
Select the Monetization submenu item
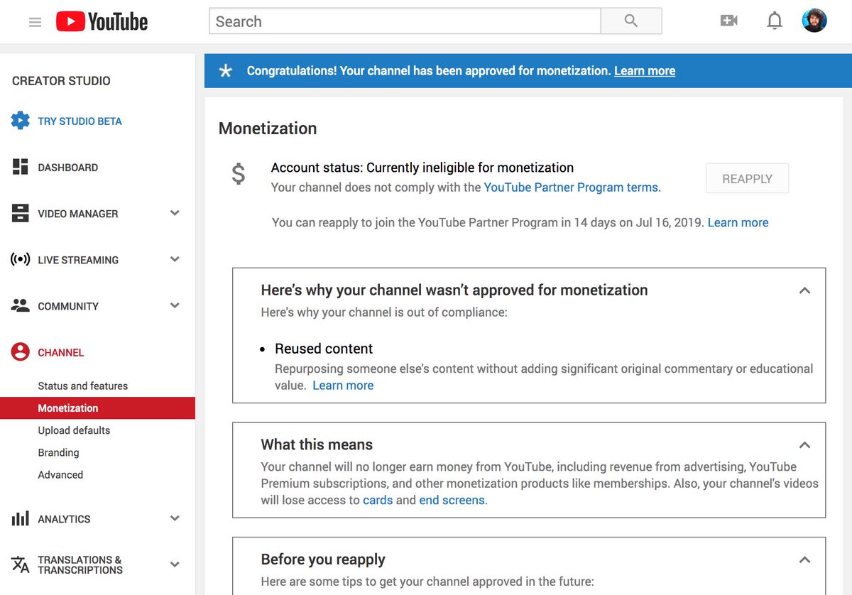[97, 408]
